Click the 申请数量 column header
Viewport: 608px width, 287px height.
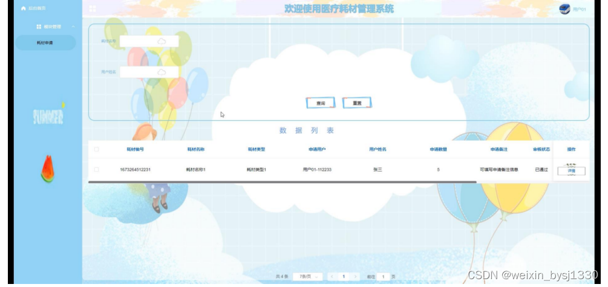438,149
